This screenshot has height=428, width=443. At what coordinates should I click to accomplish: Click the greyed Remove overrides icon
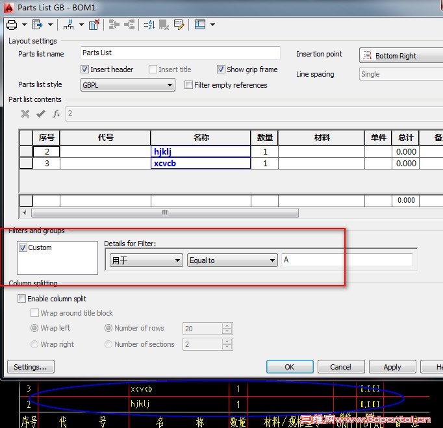click(x=164, y=25)
